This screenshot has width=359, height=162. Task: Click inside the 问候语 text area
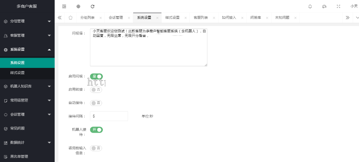[149, 47]
